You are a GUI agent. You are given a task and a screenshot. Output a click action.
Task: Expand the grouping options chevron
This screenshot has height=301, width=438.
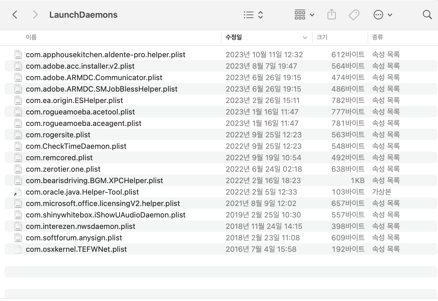click(x=312, y=15)
